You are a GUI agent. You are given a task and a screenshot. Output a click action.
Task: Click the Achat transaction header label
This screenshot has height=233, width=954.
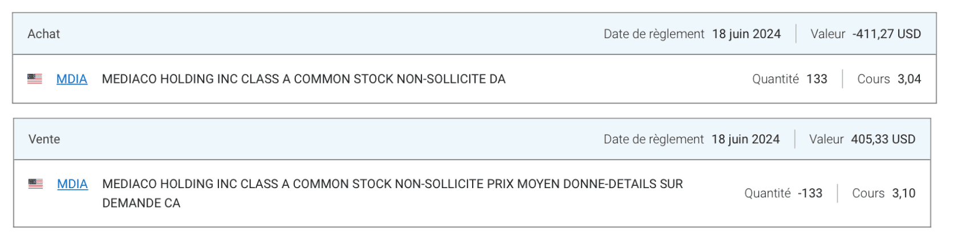coord(44,34)
